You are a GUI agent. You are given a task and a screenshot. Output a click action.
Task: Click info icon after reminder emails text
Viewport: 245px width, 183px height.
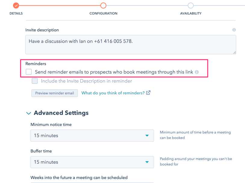[x=197, y=72]
